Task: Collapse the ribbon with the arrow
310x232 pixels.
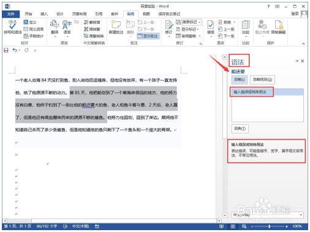Action: (x=303, y=43)
